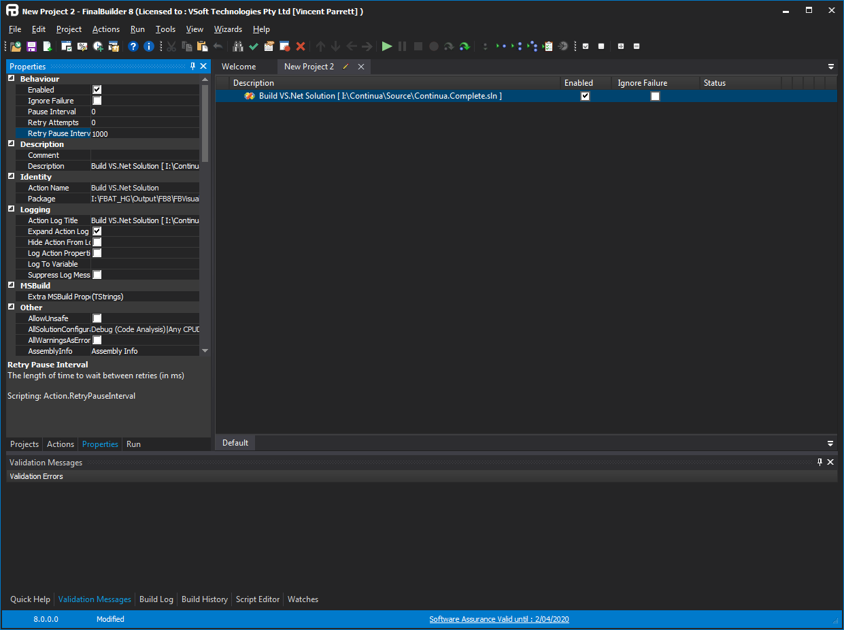Click the expand all plus toolbar icon
Image resolution: width=844 pixels, height=630 pixels.
click(621, 46)
